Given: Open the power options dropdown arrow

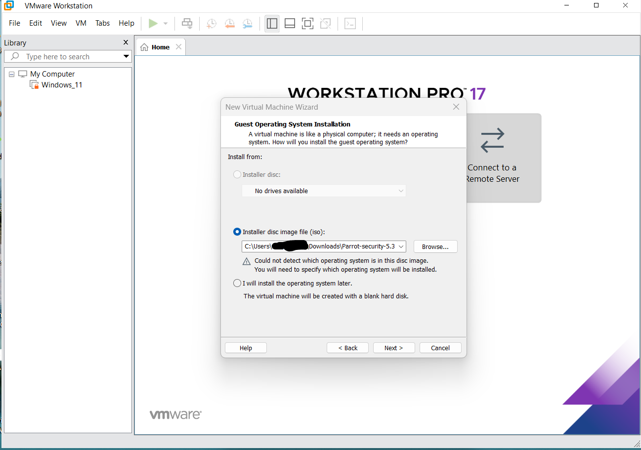Looking at the screenshot, I should coord(166,23).
